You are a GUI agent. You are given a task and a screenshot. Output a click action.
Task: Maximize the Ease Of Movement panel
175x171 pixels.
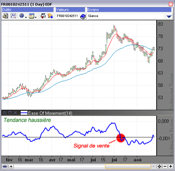(x=10, y=113)
